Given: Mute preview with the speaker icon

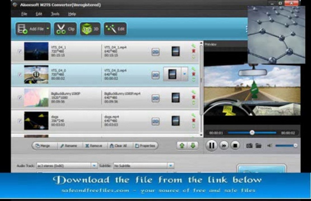Looking at the screenshot, I should coord(270,146).
